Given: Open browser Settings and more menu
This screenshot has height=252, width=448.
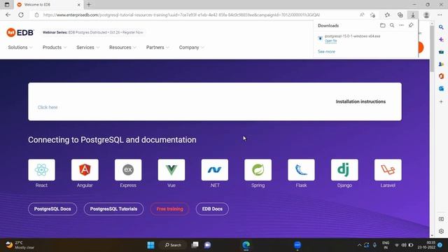Looking at the screenshot, I should coord(440,15).
